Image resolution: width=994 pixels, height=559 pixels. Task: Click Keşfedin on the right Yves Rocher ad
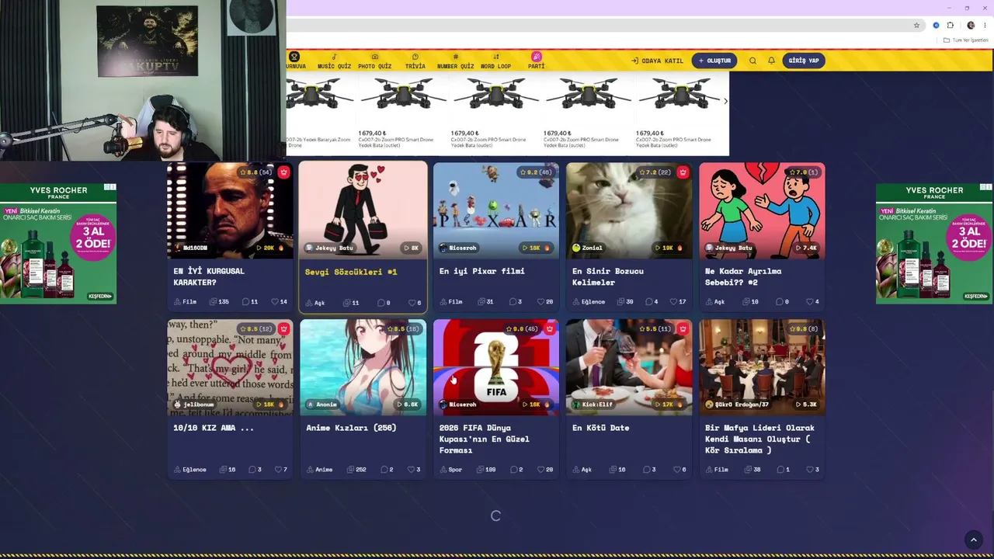(976, 296)
